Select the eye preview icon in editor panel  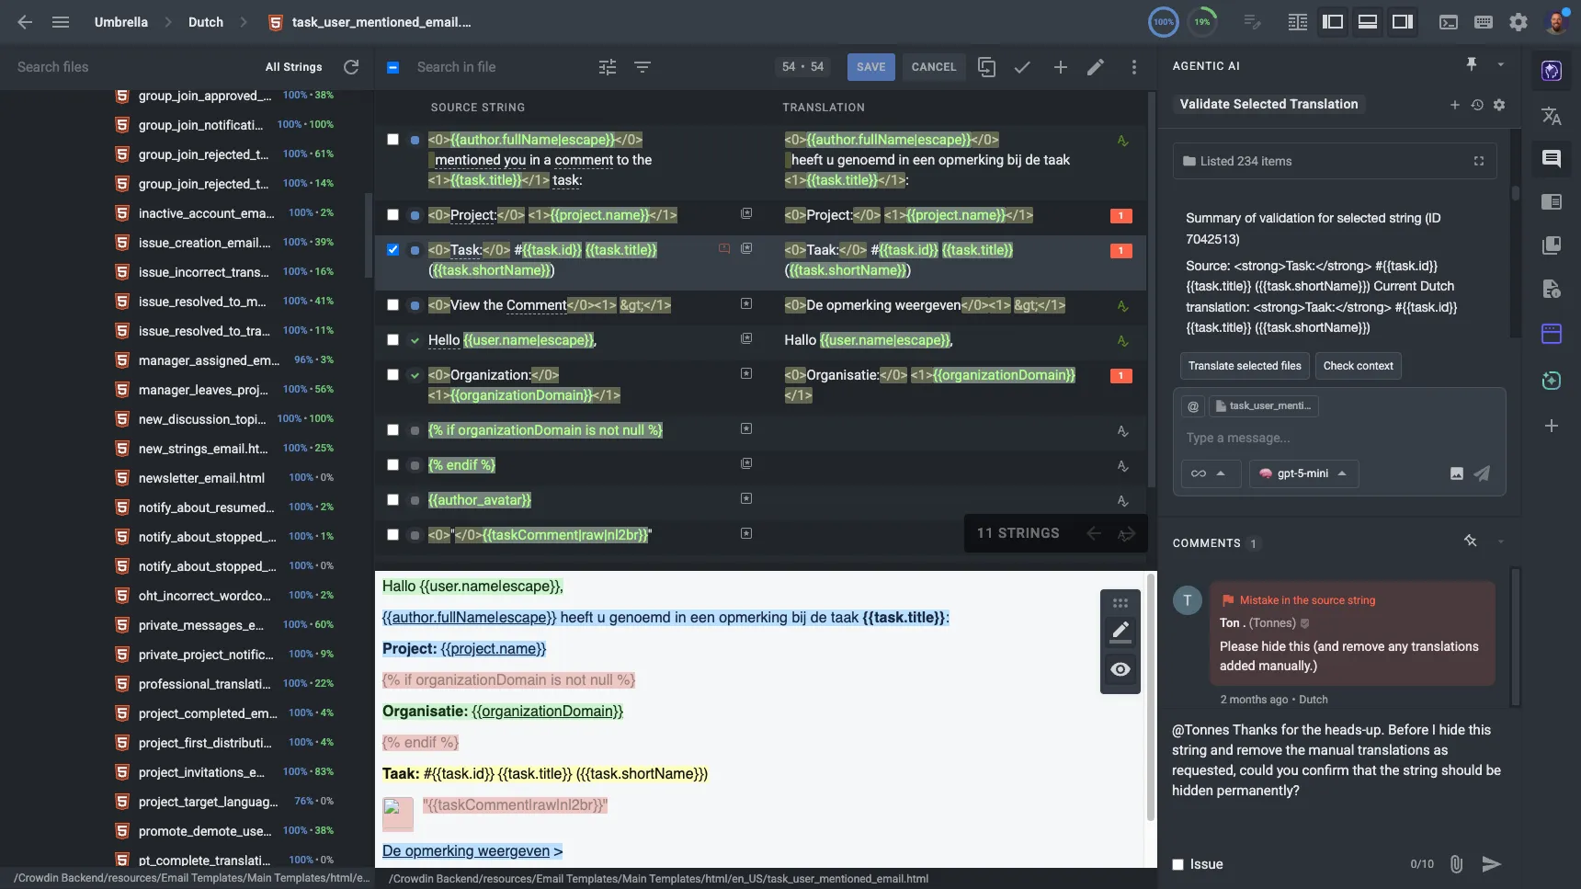[x=1120, y=669]
